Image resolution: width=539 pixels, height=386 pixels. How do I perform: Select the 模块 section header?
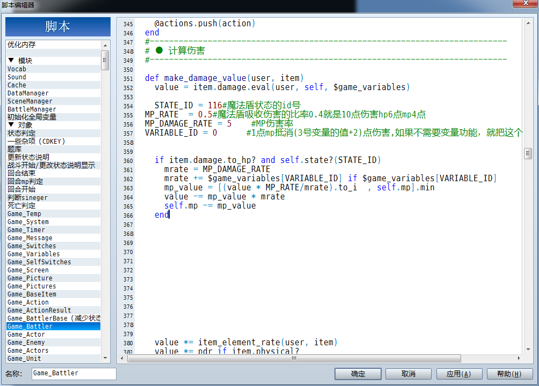(x=54, y=61)
